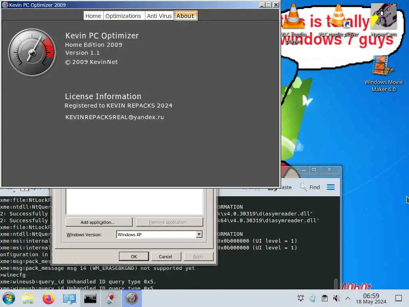This screenshot has height=307, width=409.
Task: Launch Firefox from the taskbar
Action: click(x=48, y=298)
